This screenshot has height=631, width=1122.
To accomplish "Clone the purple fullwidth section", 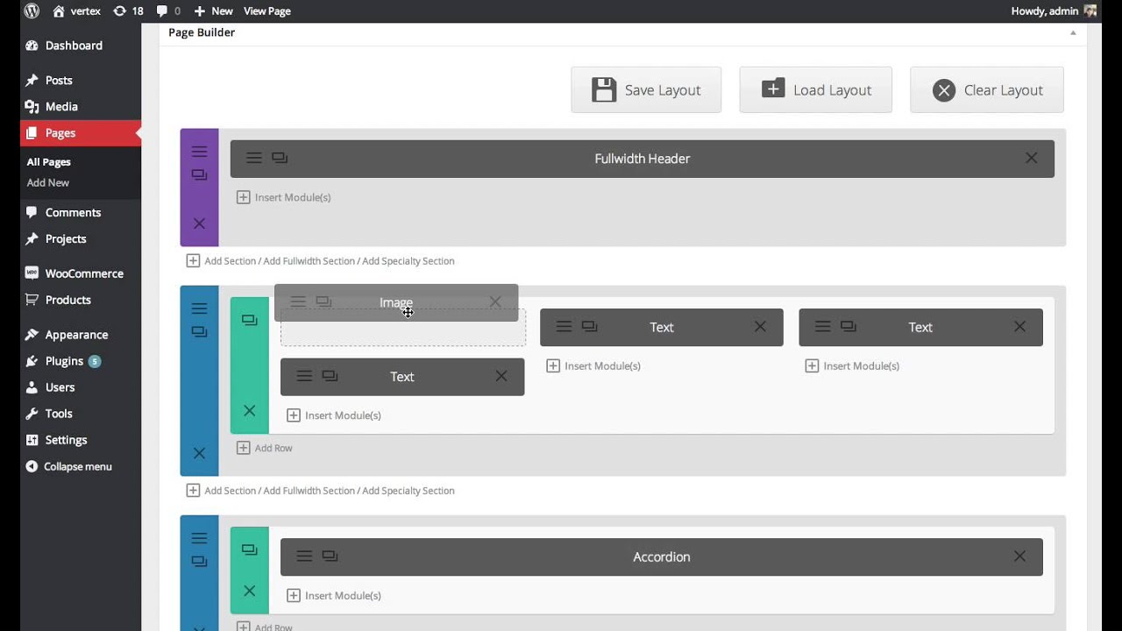I will (x=199, y=175).
